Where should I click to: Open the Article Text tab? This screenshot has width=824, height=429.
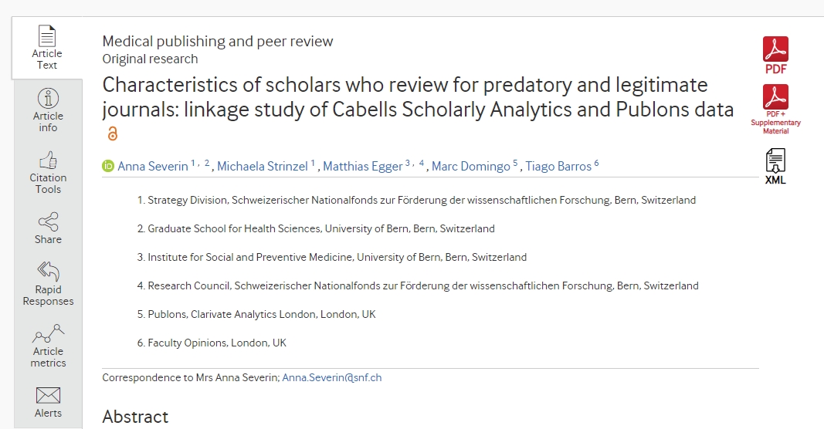pos(47,48)
